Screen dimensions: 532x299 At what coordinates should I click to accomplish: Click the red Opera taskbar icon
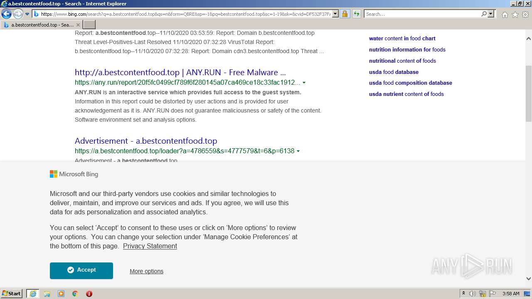coord(89,294)
